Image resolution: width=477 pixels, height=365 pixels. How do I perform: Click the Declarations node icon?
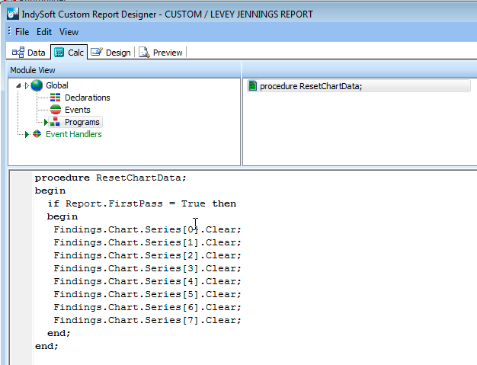(55, 98)
